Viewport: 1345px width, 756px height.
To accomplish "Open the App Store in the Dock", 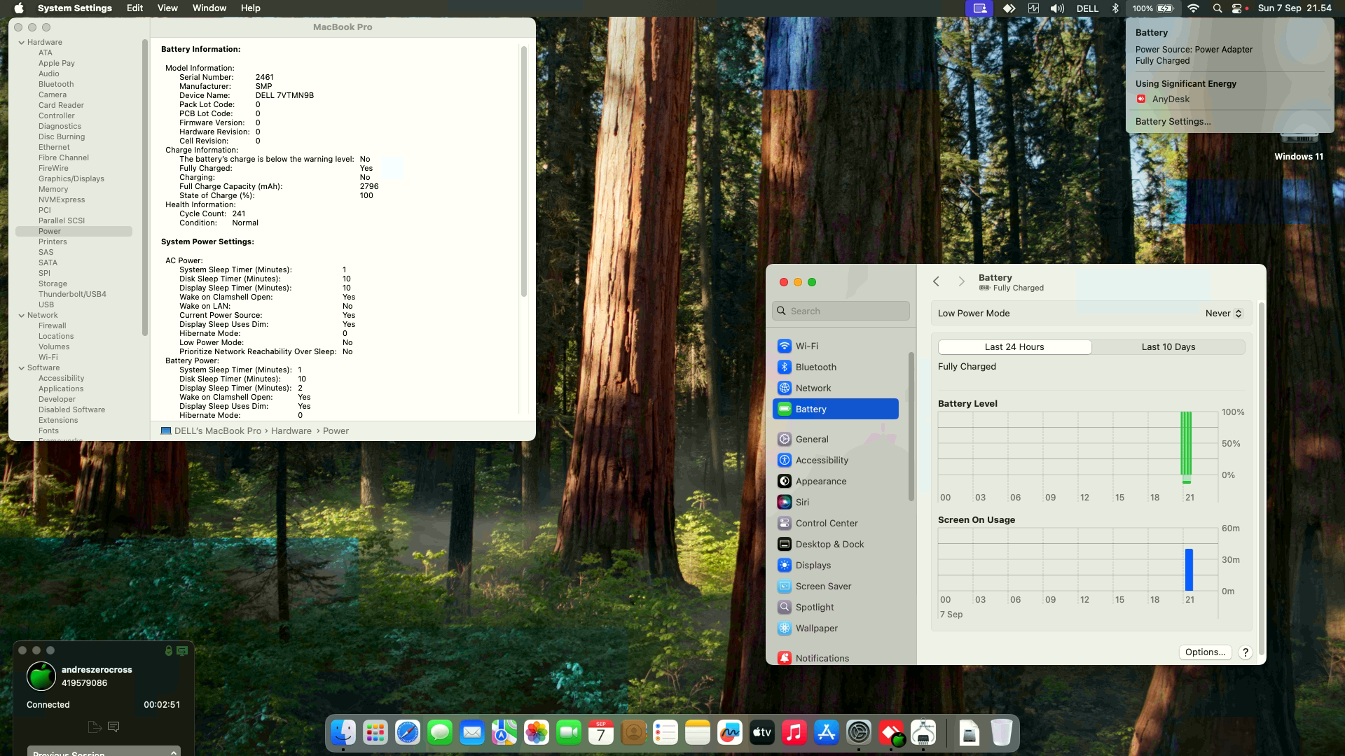I will point(827,733).
